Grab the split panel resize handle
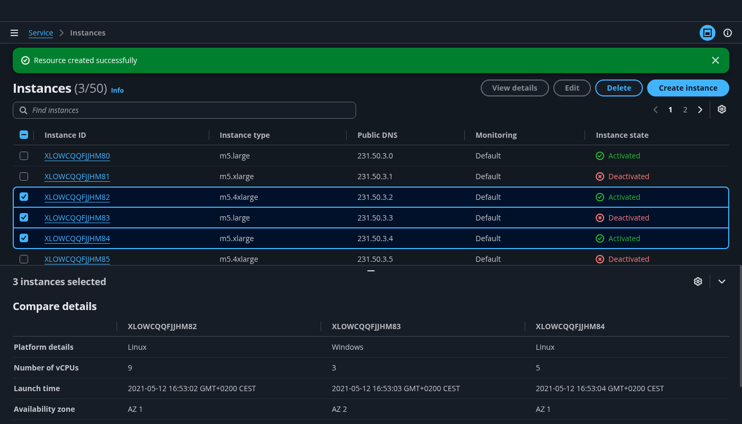 (371, 271)
